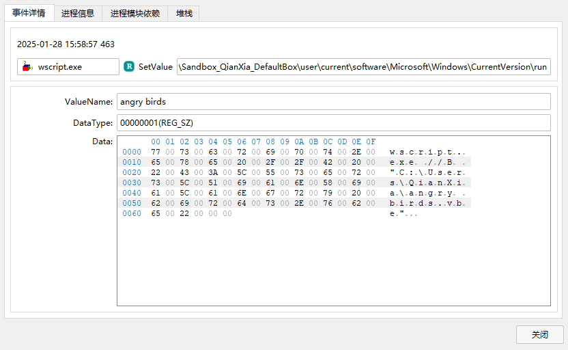Click the wscript.exe process name field

tap(68, 67)
